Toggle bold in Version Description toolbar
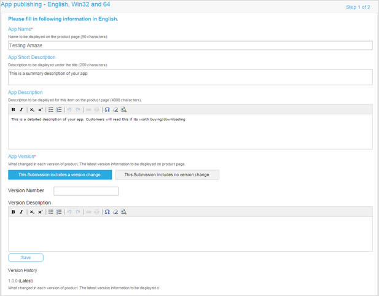The height and width of the screenshot is (296, 379). (14, 212)
